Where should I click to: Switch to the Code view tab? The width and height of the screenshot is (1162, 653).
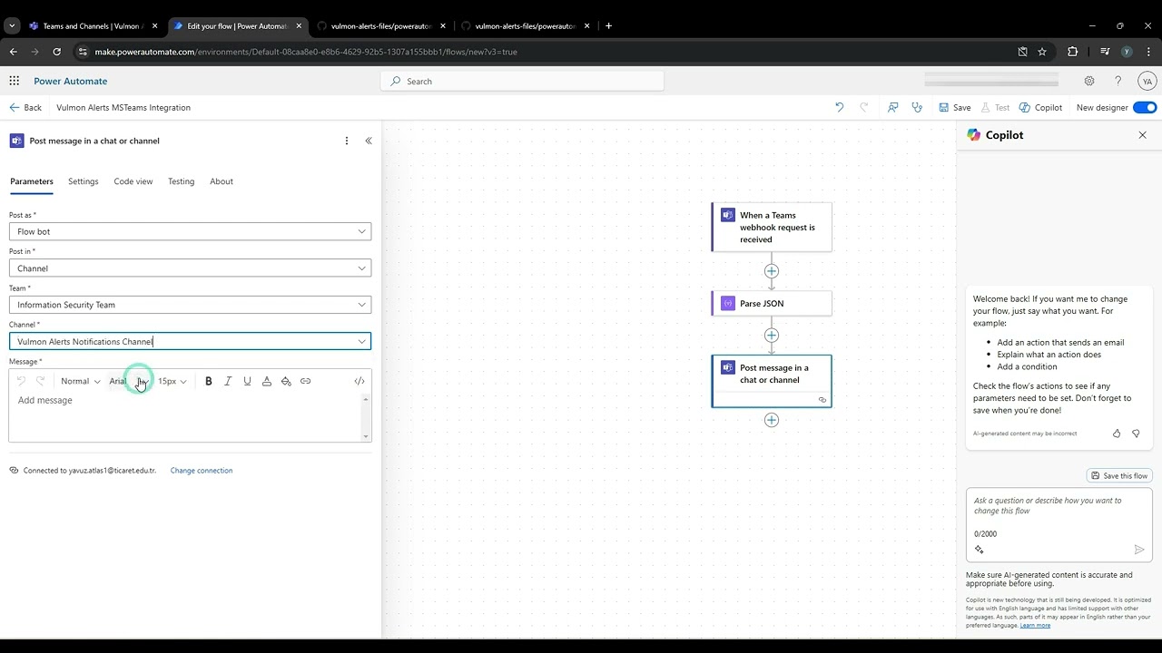[x=133, y=181]
